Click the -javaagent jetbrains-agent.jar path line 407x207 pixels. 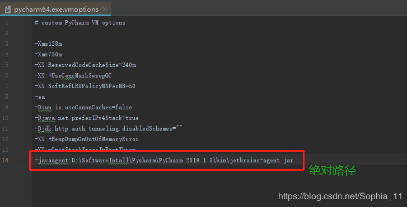point(164,161)
